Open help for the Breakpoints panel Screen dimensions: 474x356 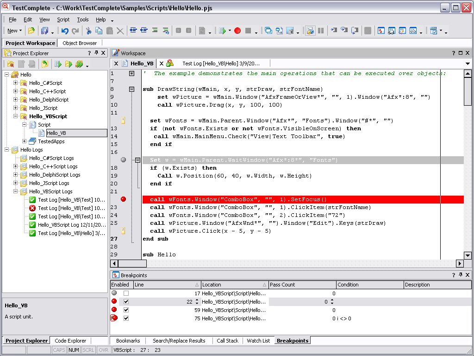[x=454, y=275]
